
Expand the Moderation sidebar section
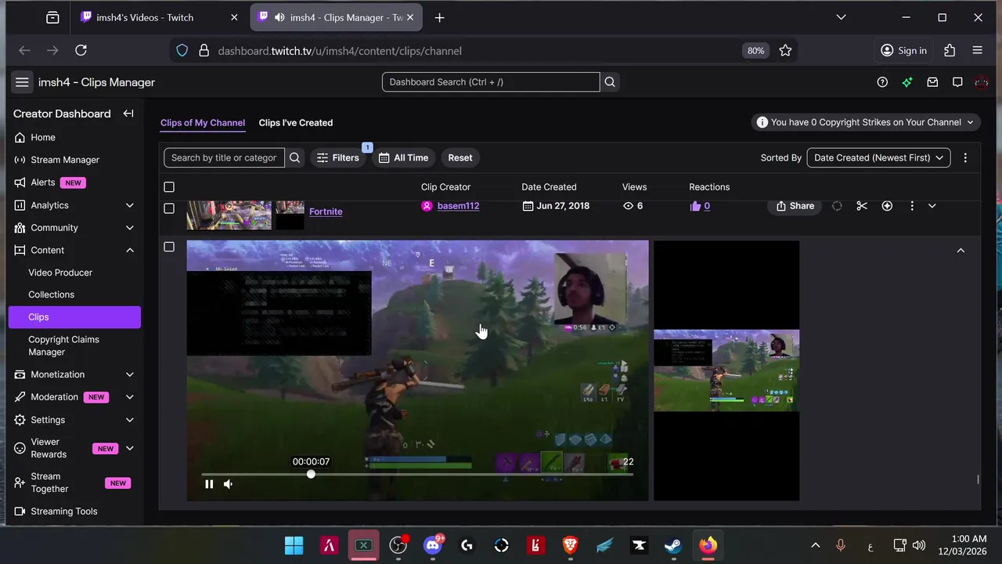tap(130, 397)
